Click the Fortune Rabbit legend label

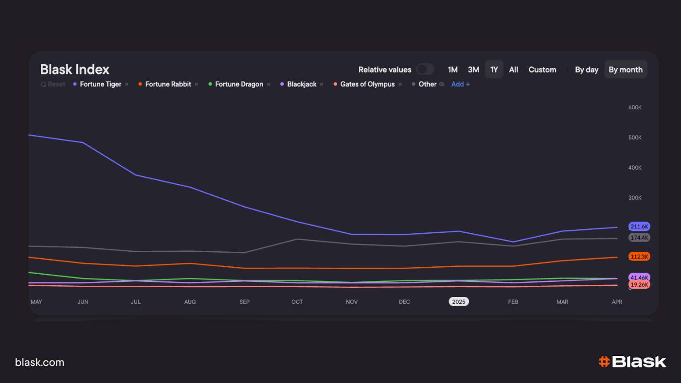click(x=168, y=84)
